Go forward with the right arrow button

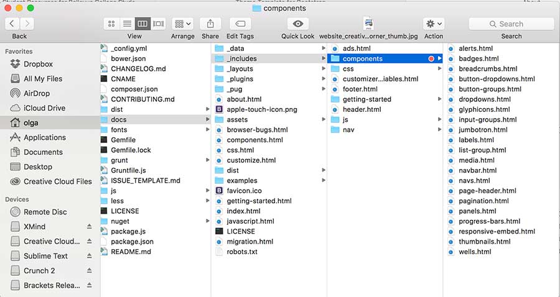tap(27, 24)
